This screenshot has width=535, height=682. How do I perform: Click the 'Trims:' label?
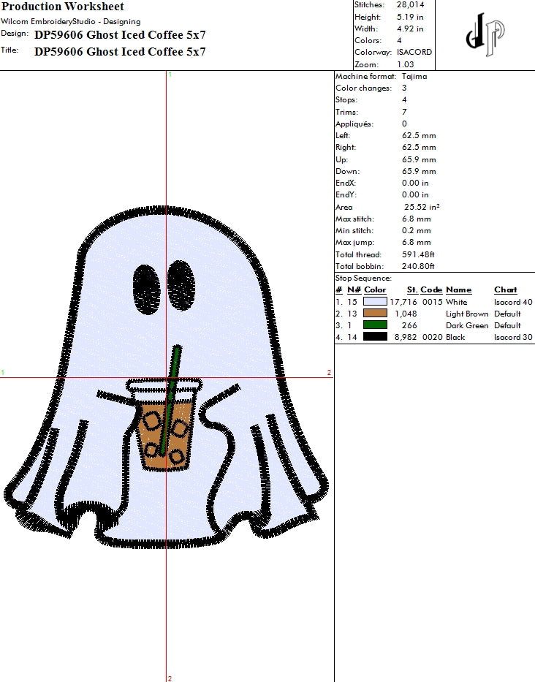pyautogui.click(x=346, y=112)
